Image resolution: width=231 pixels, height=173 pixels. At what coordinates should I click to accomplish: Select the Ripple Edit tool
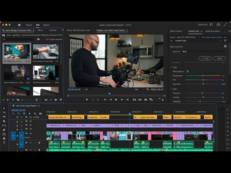coord(4,117)
